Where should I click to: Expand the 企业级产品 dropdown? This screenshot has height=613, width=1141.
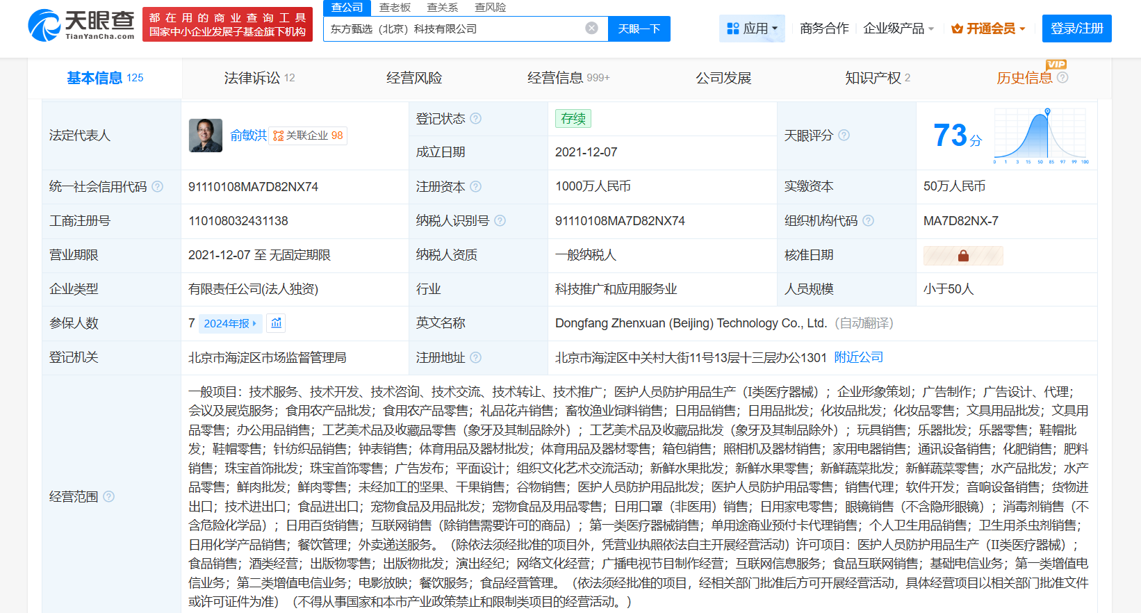click(898, 28)
